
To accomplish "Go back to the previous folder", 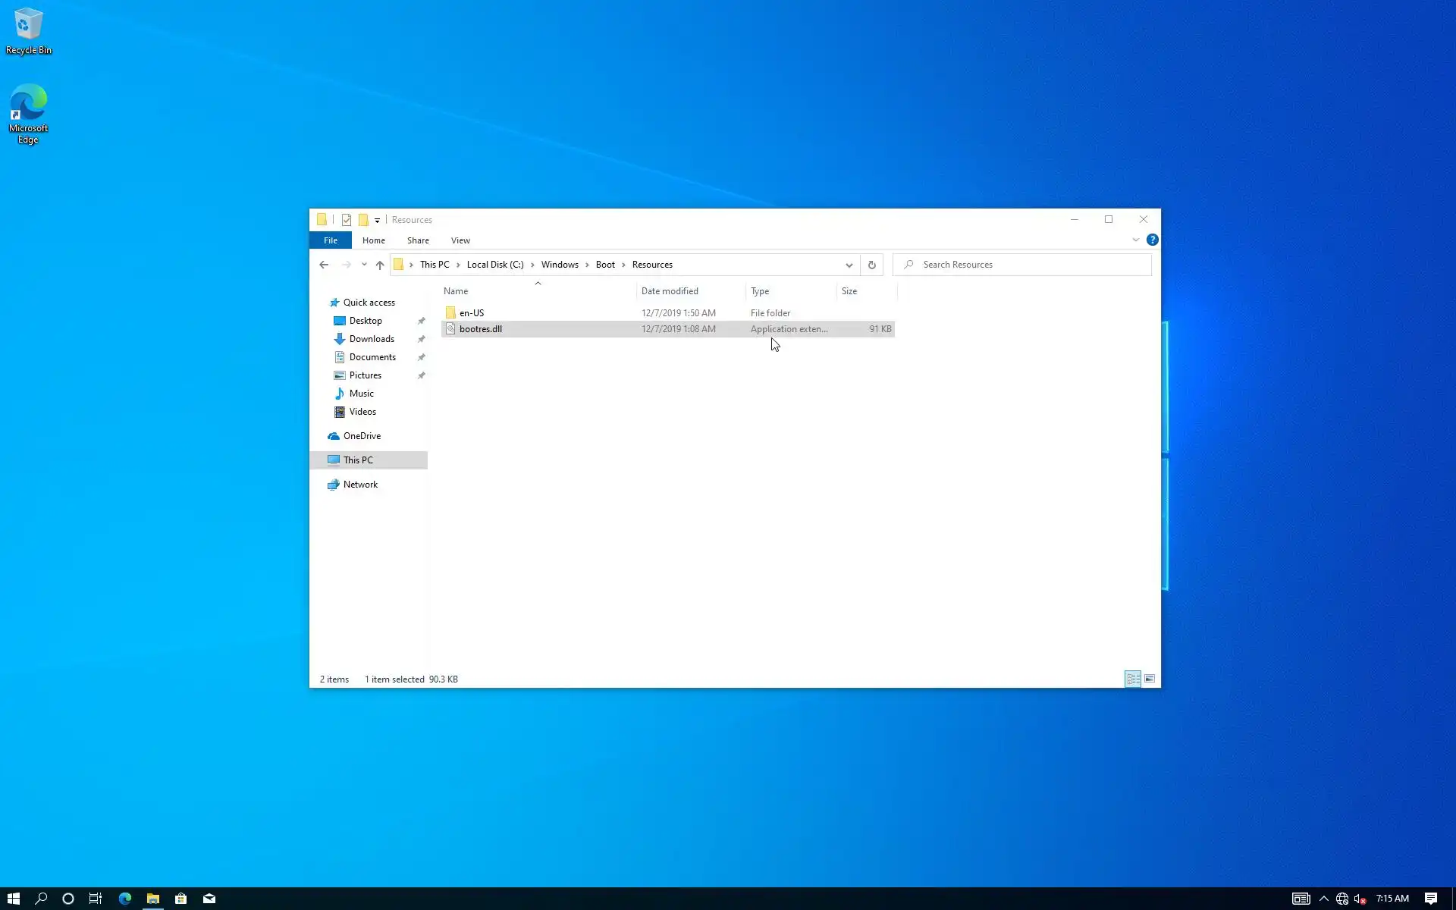I will (324, 265).
